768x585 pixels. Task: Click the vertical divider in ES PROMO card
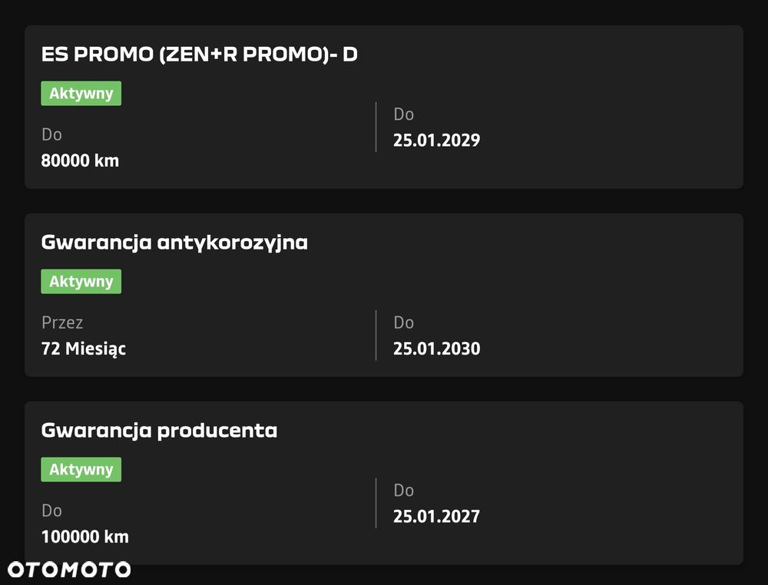[x=376, y=127]
